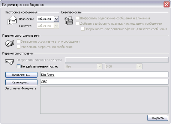Click the delivery options mail slot icon
171x124 pixels.
(10, 62)
